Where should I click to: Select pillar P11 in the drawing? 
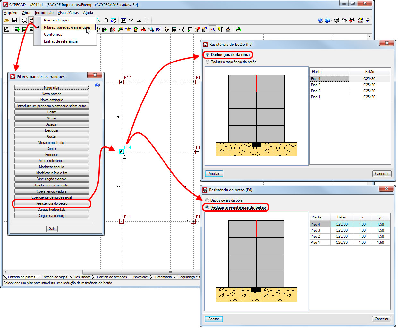tap(121, 221)
